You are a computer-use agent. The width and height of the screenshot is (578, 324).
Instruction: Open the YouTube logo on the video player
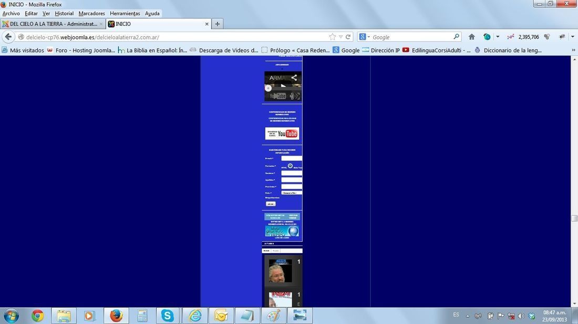coord(278,96)
